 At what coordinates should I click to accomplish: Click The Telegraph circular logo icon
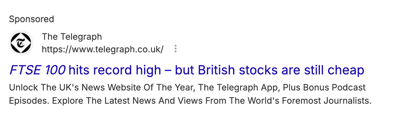click(x=21, y=43)
